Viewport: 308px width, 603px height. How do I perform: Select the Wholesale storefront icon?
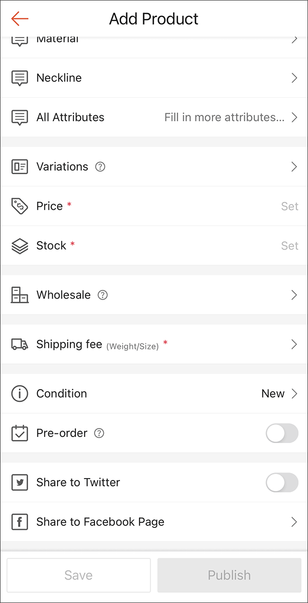coord(19,295)
